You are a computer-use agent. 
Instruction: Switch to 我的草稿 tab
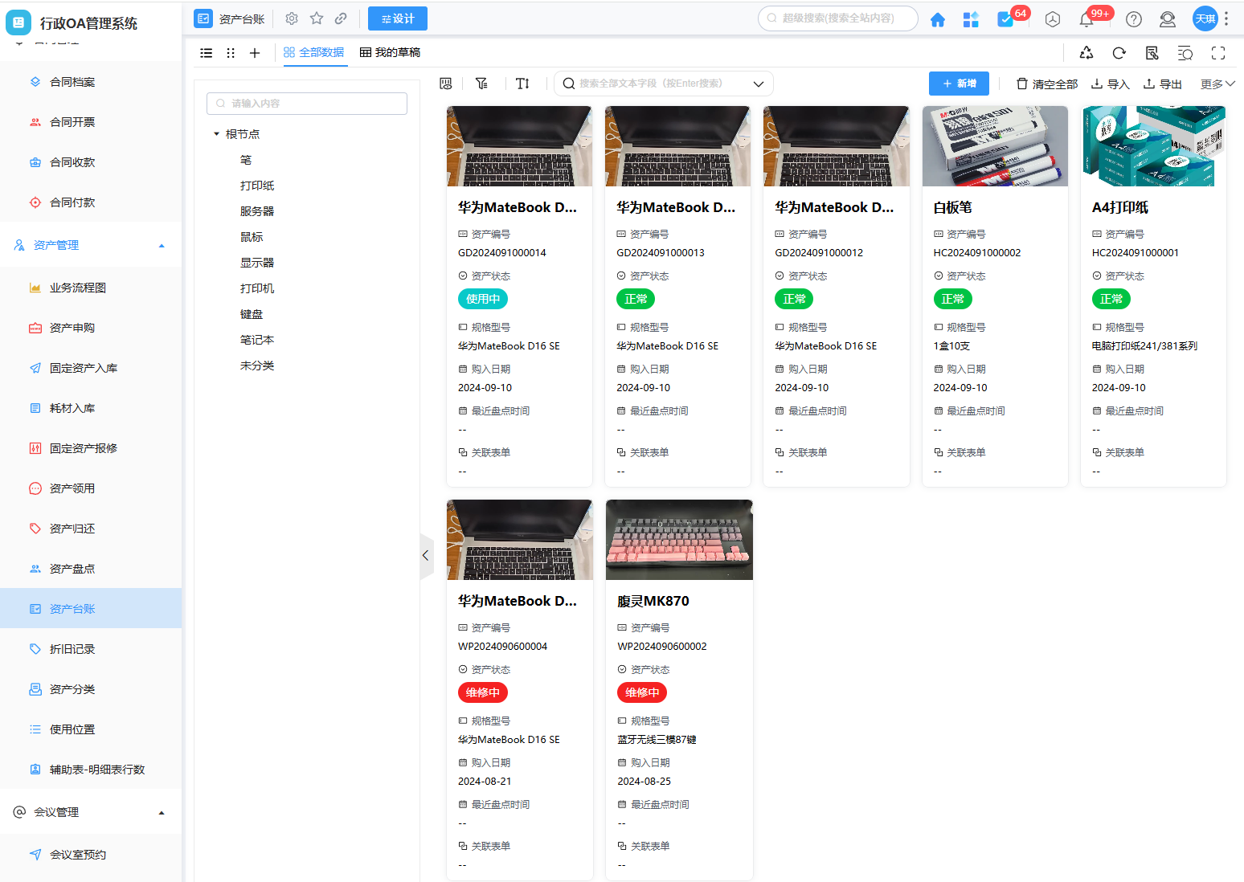(390, 52)
